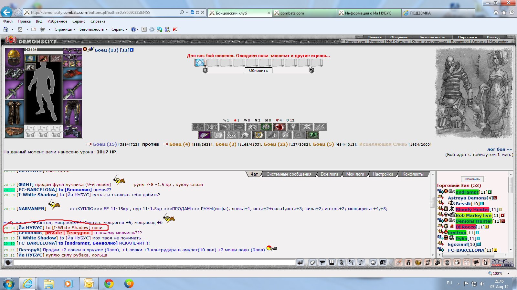Switch to the combats.com browser tab
Screen dimensions: 517x290
[304, 13]
